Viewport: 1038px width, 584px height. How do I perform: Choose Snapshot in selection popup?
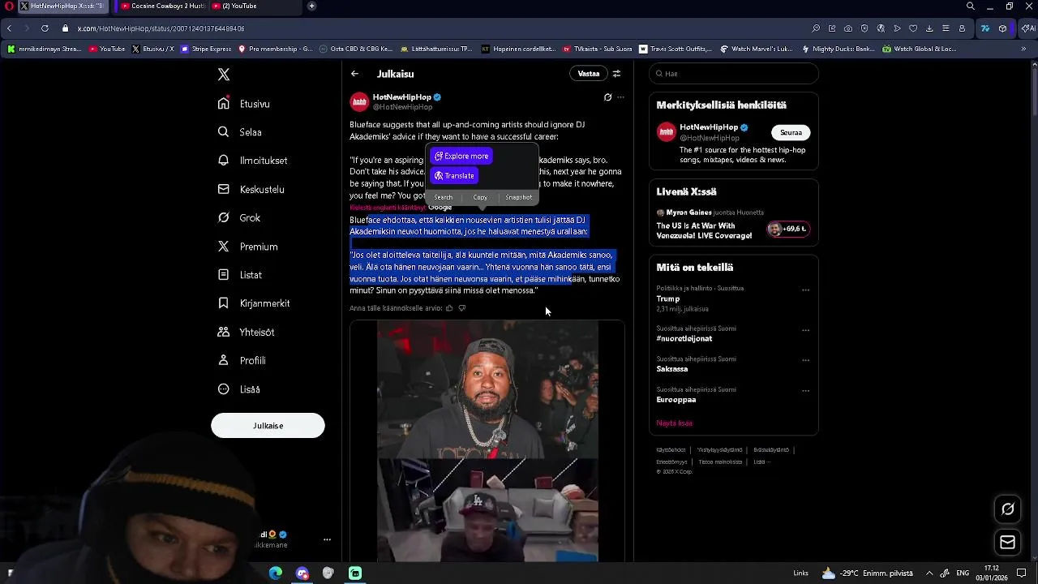[518, 197]
